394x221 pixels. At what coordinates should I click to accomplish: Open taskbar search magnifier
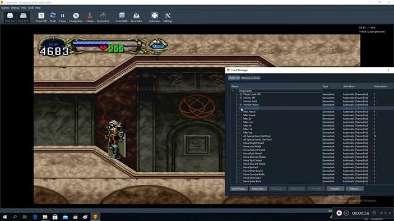pos(15,217)
